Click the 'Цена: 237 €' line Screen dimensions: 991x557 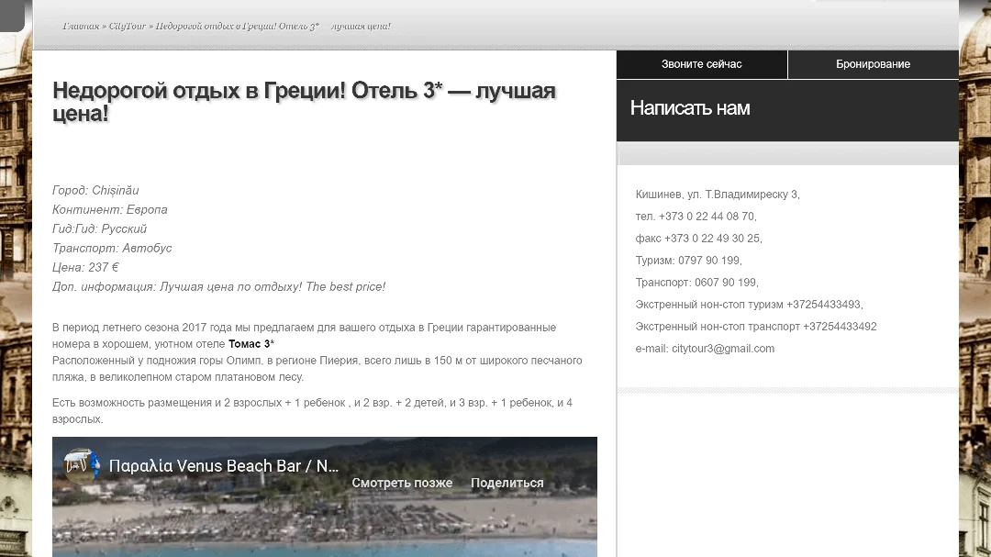pyautogui.click(x=85, y=267)
